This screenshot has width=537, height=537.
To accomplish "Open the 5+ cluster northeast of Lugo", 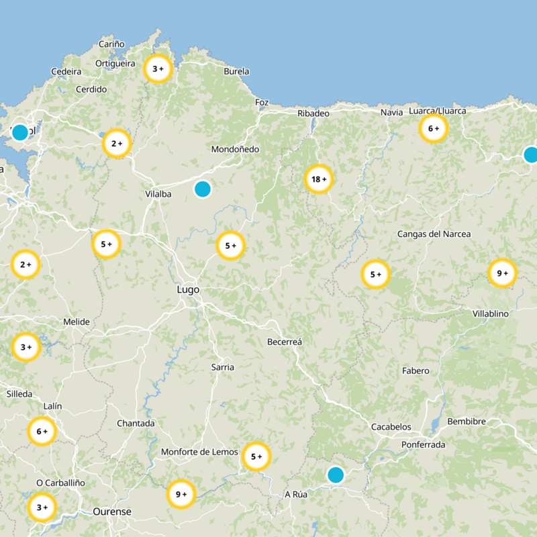I will pyautogui.click(x=230, y=246).
